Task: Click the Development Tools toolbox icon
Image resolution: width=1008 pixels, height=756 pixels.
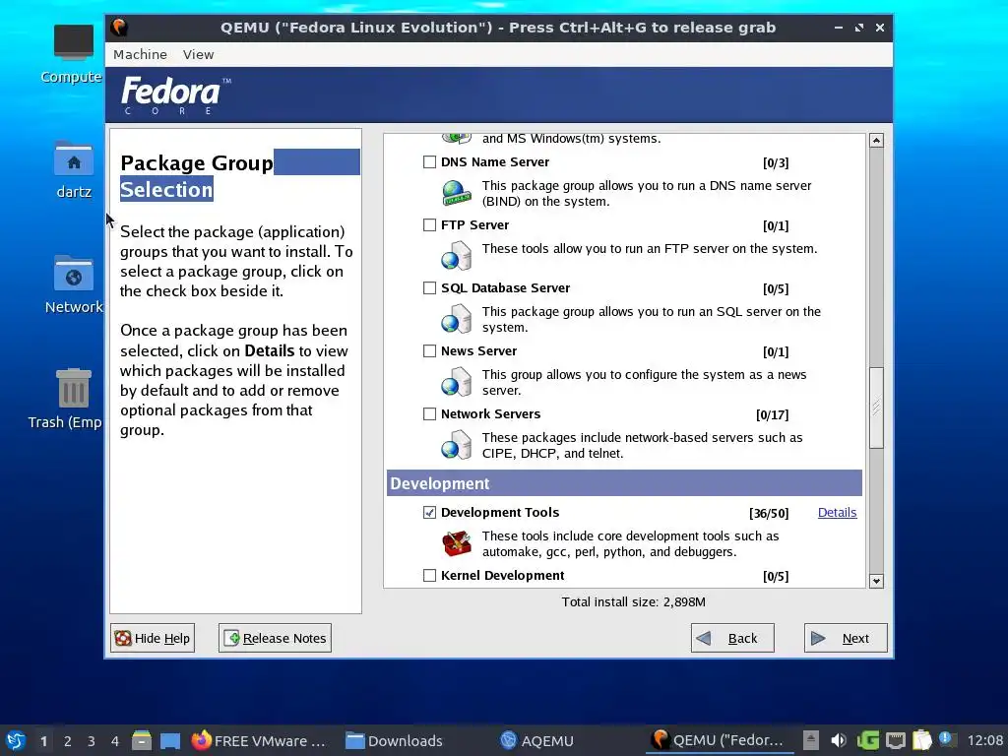Action: (x=457, y=543)
